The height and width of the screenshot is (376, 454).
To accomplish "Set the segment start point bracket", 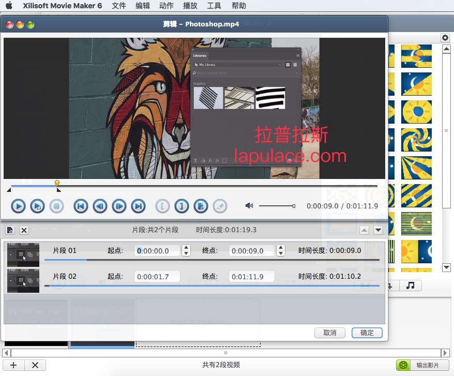I will point(162,206).
